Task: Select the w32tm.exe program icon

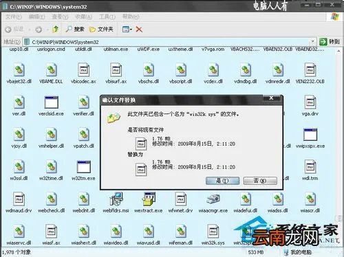Action: (83, 167)
